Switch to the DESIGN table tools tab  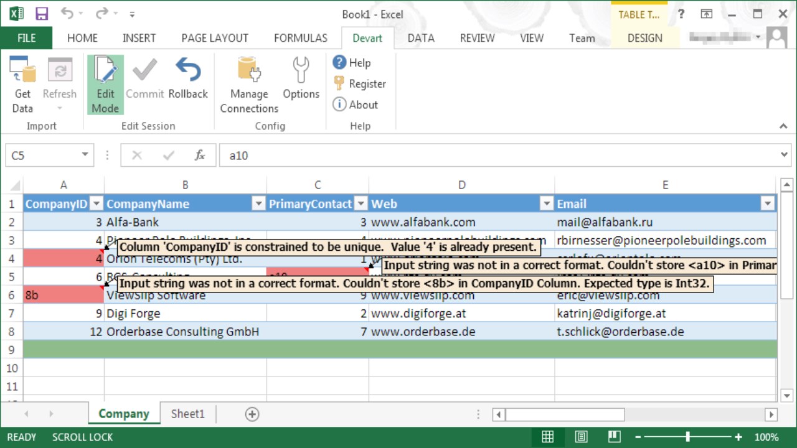(x=645, y=38)
